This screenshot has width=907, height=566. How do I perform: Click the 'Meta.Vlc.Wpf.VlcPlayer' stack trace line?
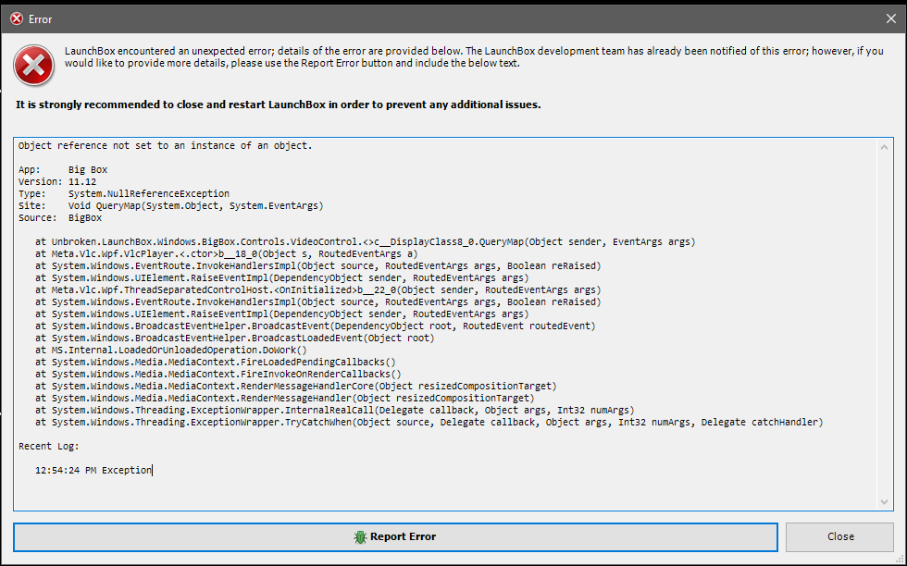(x=226, y=253)
